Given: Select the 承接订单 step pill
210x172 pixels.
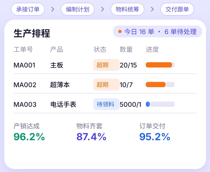Looking at the screenshot, I should point(28,9).
